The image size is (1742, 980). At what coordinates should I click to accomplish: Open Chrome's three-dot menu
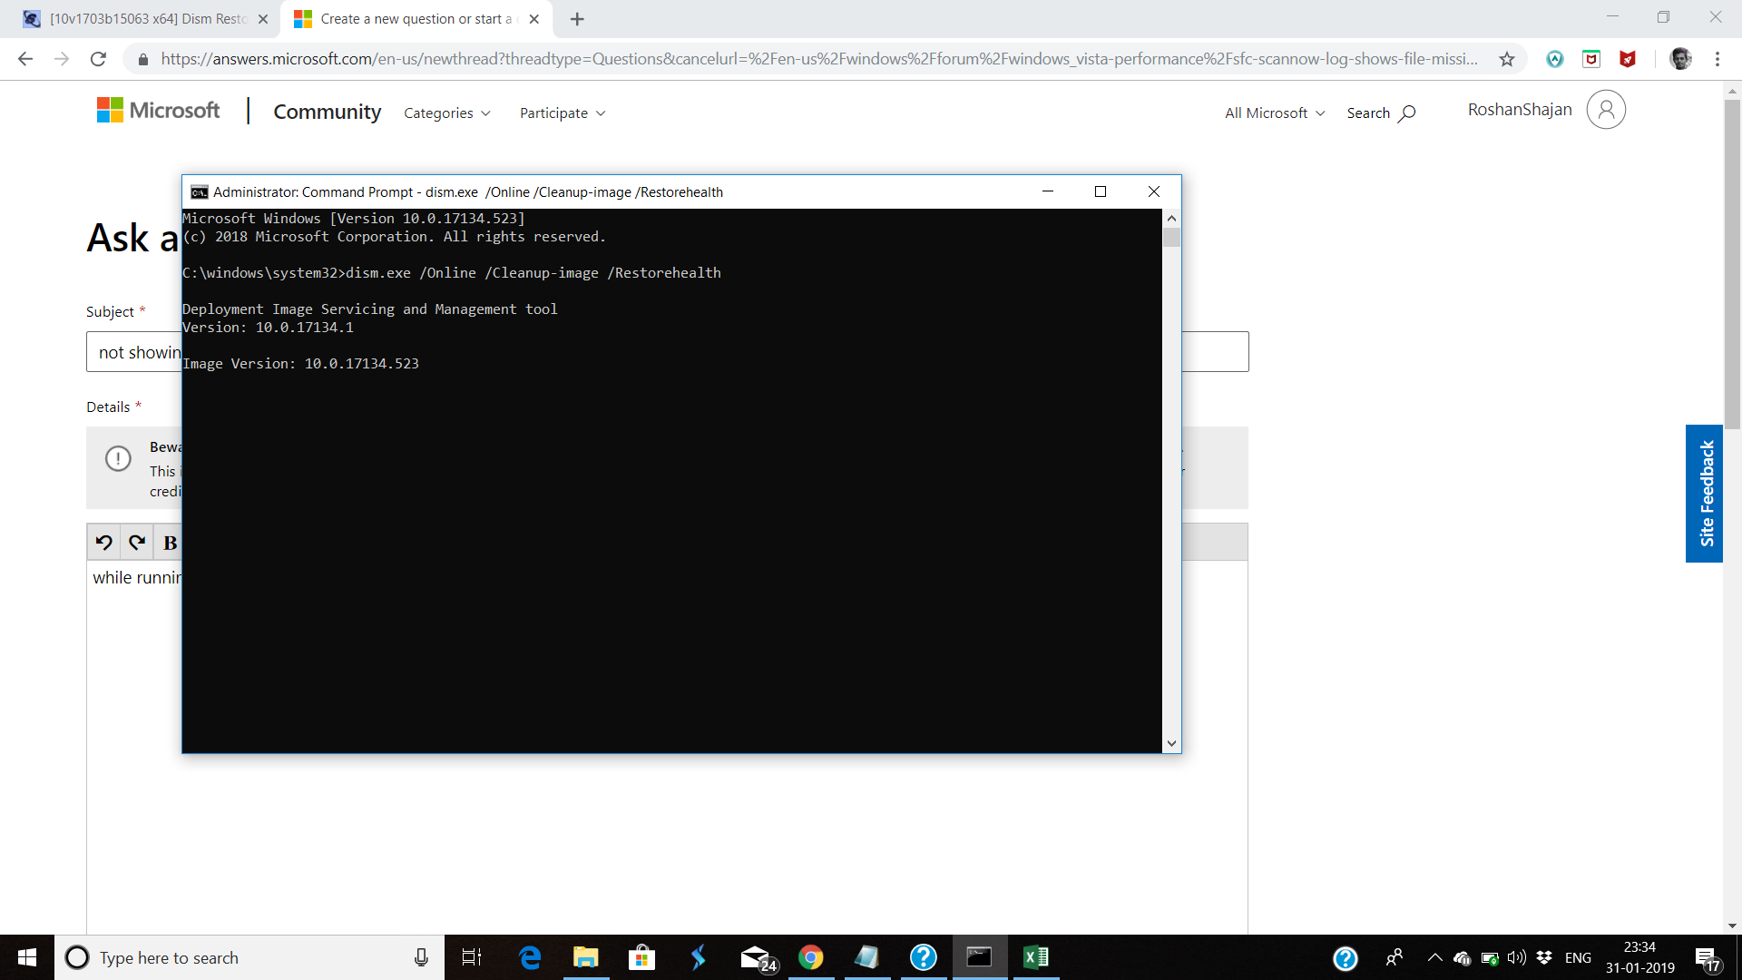[x=1717, y=59]
